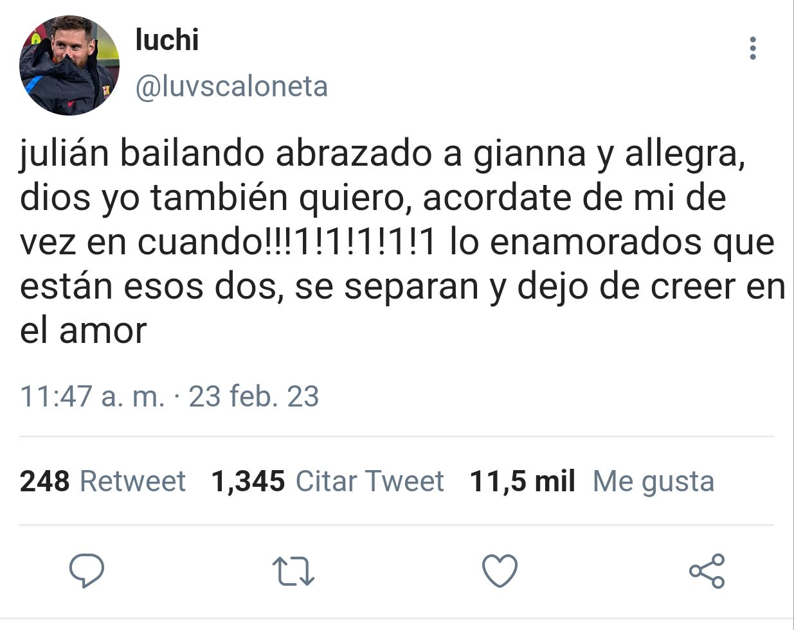Open the @luvscaloneta handle link
Screen dimensions: 794x630
coord(231,87)
